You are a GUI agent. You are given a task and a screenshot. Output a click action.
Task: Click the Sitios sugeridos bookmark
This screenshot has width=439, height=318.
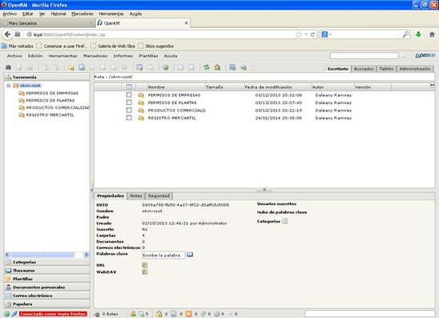click(x=156, y=46)
